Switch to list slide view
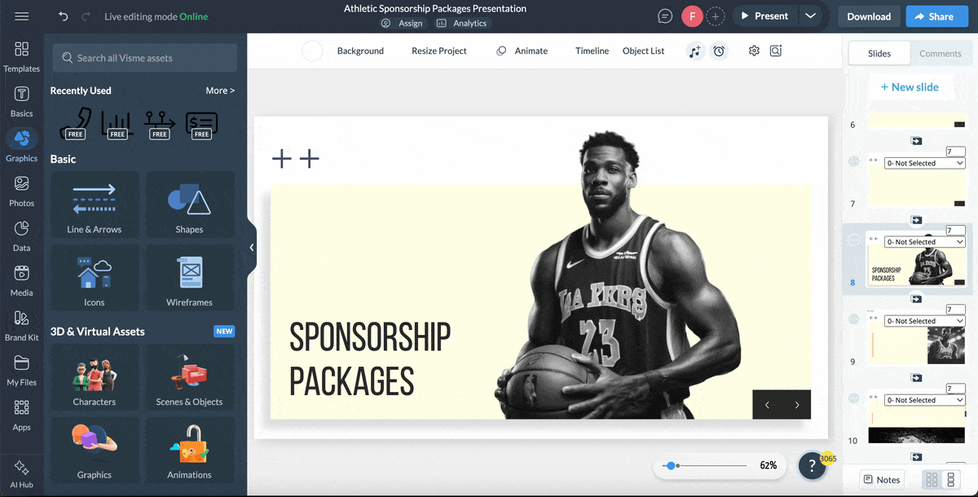This screenshot has height=497, width=978. click(950, 480)
